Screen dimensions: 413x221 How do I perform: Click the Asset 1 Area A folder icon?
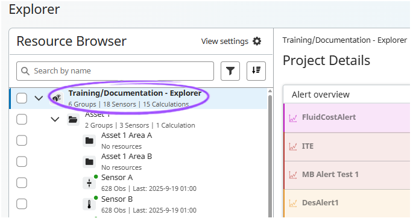[x=89, y=141]
